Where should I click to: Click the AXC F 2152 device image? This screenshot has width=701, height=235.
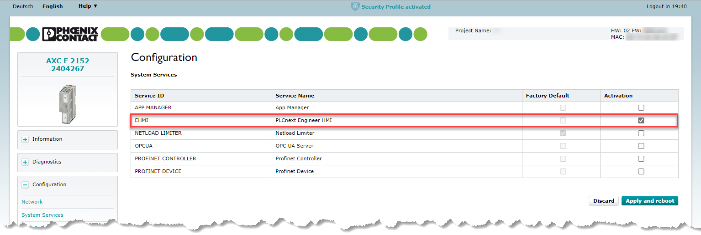[67, 104]
